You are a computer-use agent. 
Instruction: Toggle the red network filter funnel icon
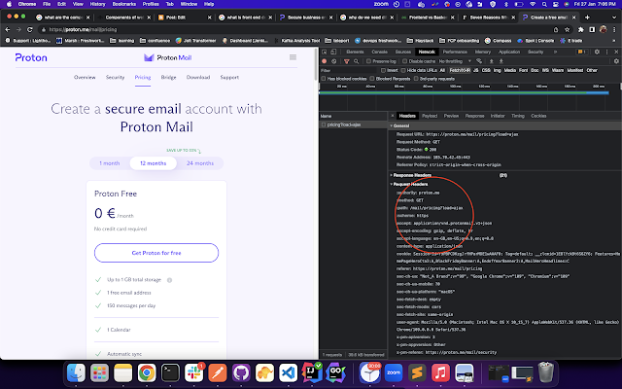pos(347,61)
